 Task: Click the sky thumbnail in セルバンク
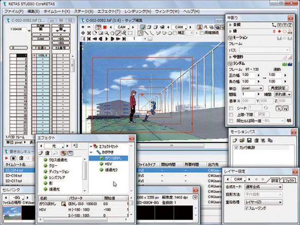[12, 213]
